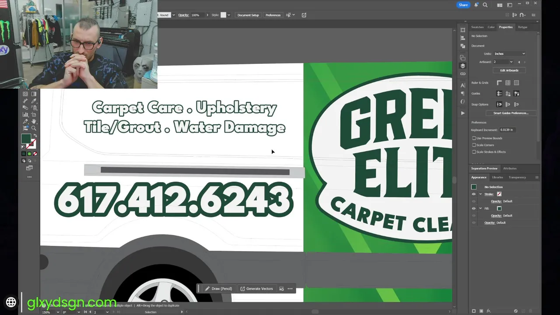This screenshot has height=315, width=560.
Task: Open the Align panel icon
Action: (x=463, y=38)
